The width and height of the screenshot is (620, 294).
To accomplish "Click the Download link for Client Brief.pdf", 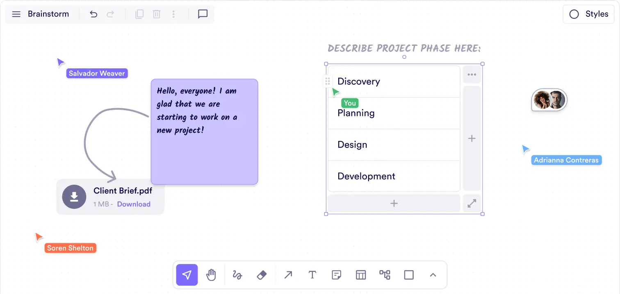I will (134, 204).
